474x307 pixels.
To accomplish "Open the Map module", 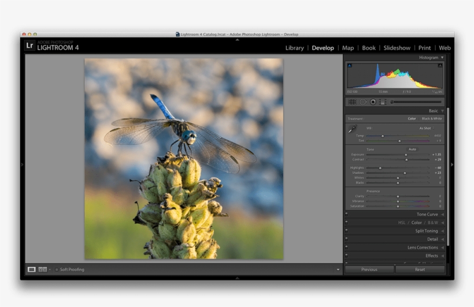I will (348, 48).
